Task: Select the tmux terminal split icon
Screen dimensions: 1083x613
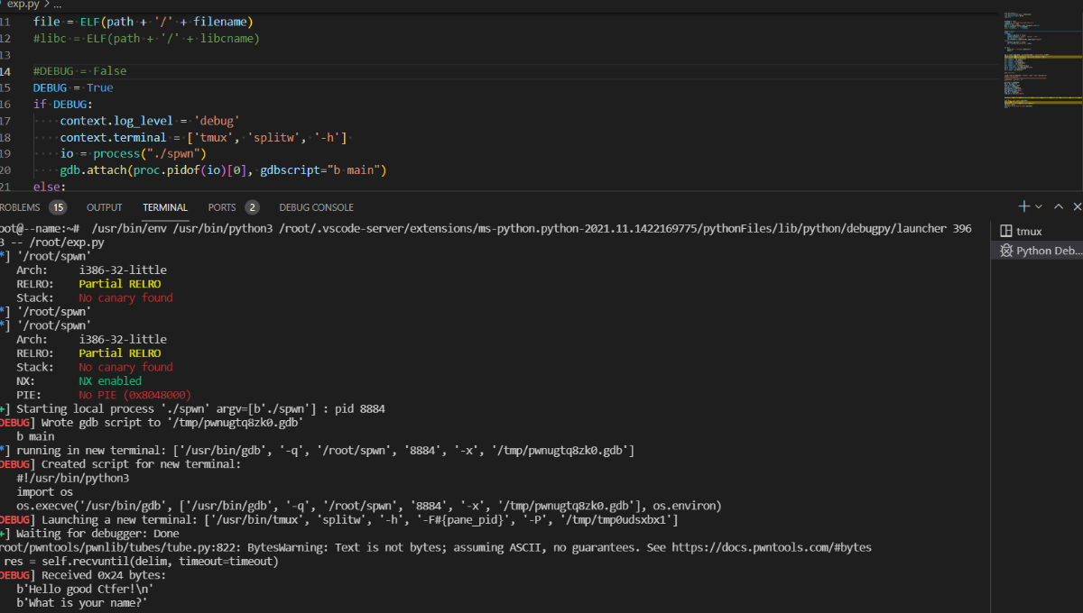Action: pos(1006,232)
